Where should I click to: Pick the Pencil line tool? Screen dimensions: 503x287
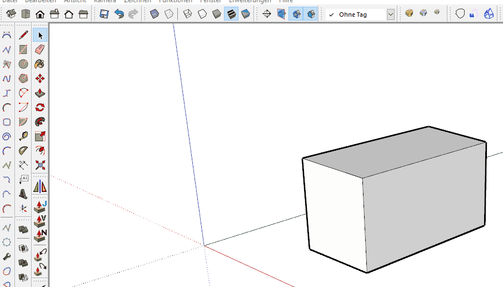point(23,36)
